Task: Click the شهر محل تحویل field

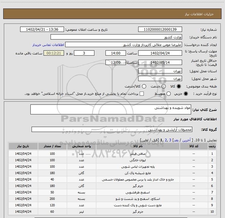Action: pyautogui.click(x=160, y=79)
